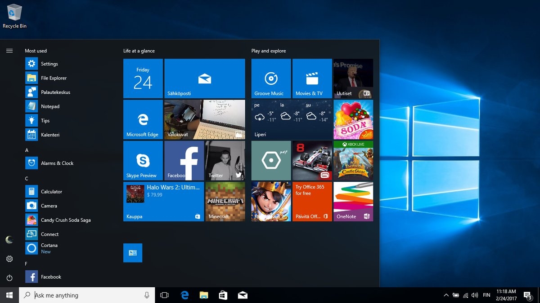Open the Power options button

coord(9,278)
